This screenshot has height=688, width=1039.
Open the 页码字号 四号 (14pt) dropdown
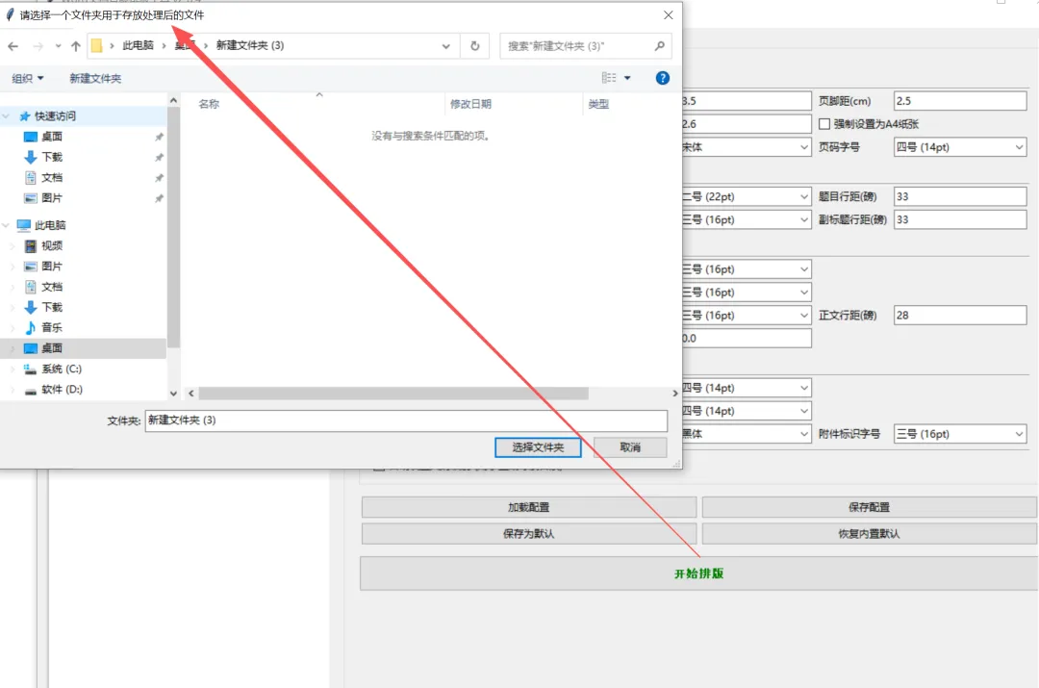(959, 147)
